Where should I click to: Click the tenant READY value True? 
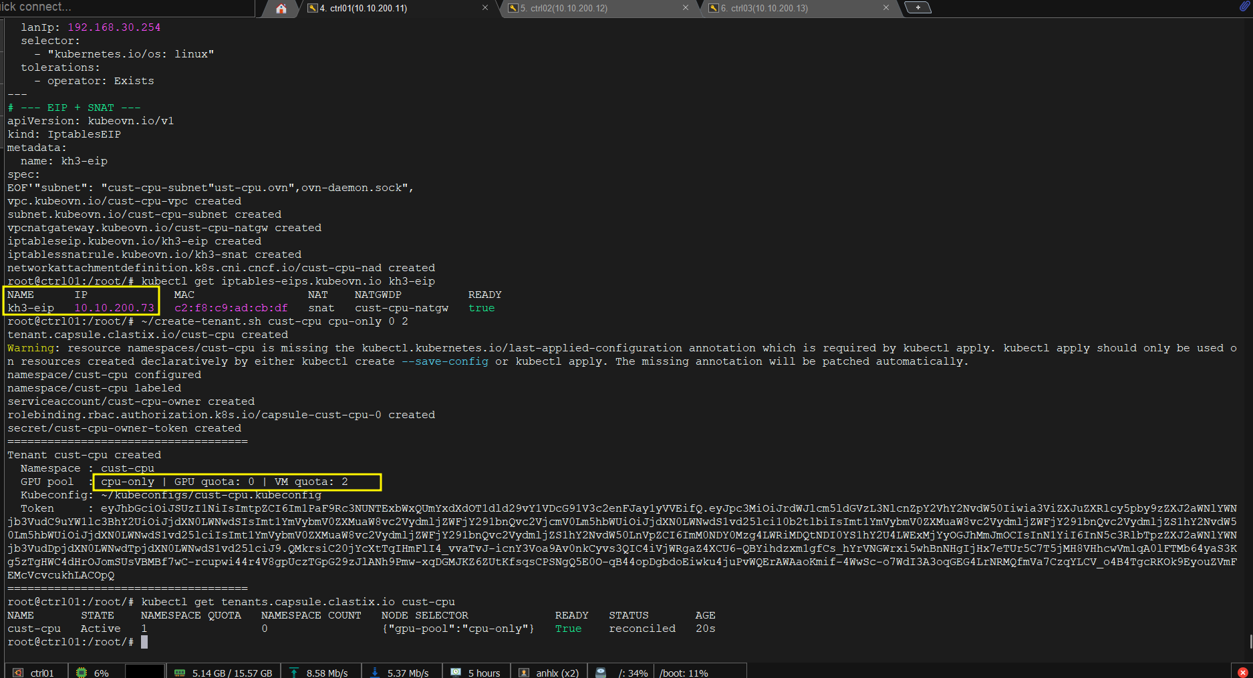coord(569,629)
